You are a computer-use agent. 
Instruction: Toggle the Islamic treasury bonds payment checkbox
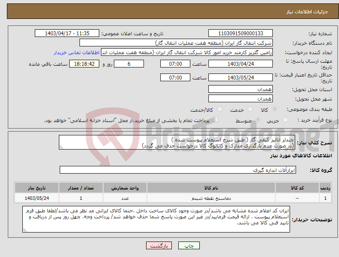tap(215, 119)
